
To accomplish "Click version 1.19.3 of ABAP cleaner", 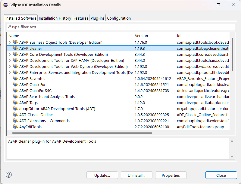I will [x=140, y=48].
